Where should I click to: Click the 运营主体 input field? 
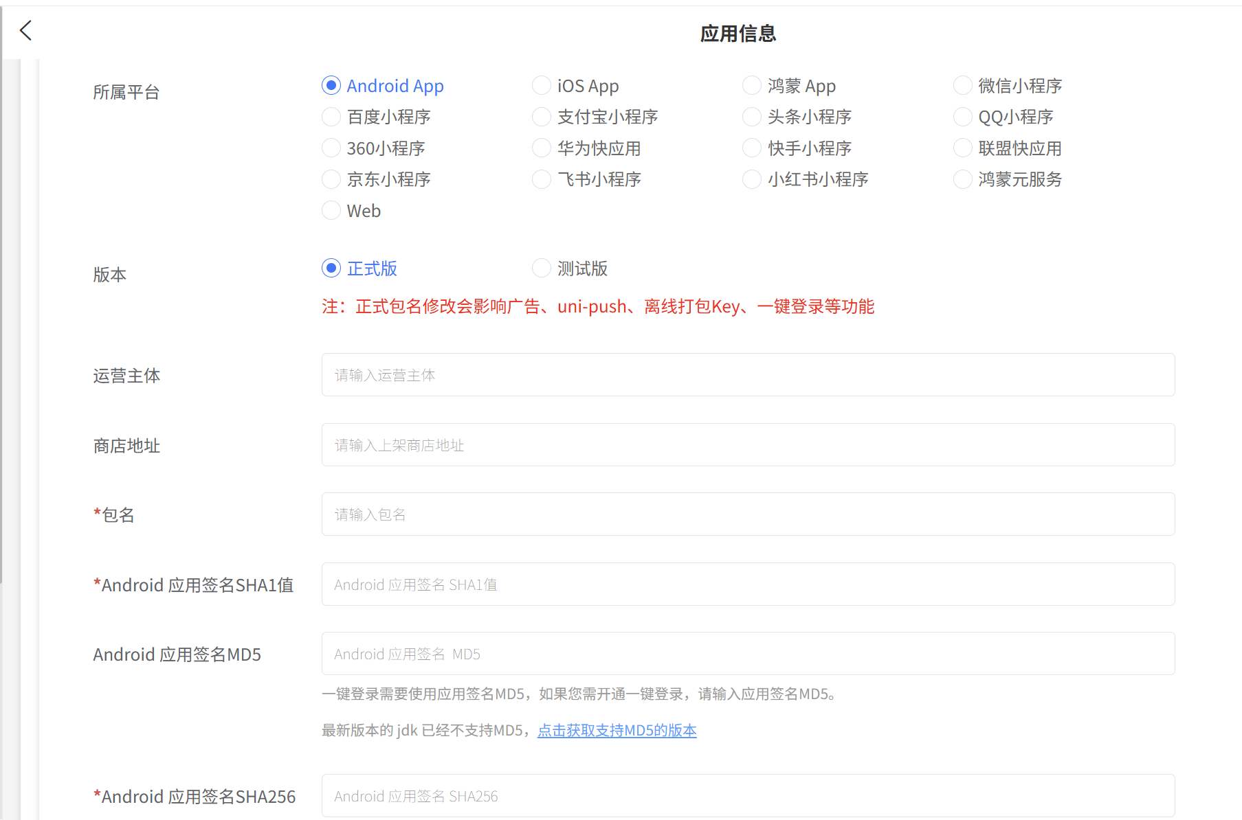(x=748, y=375)
